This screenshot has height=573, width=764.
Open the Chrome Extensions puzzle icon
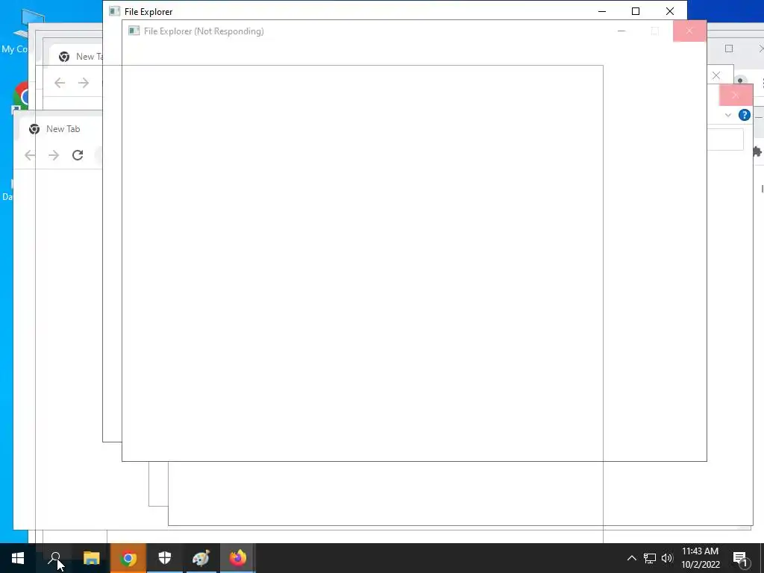(758, 152)
